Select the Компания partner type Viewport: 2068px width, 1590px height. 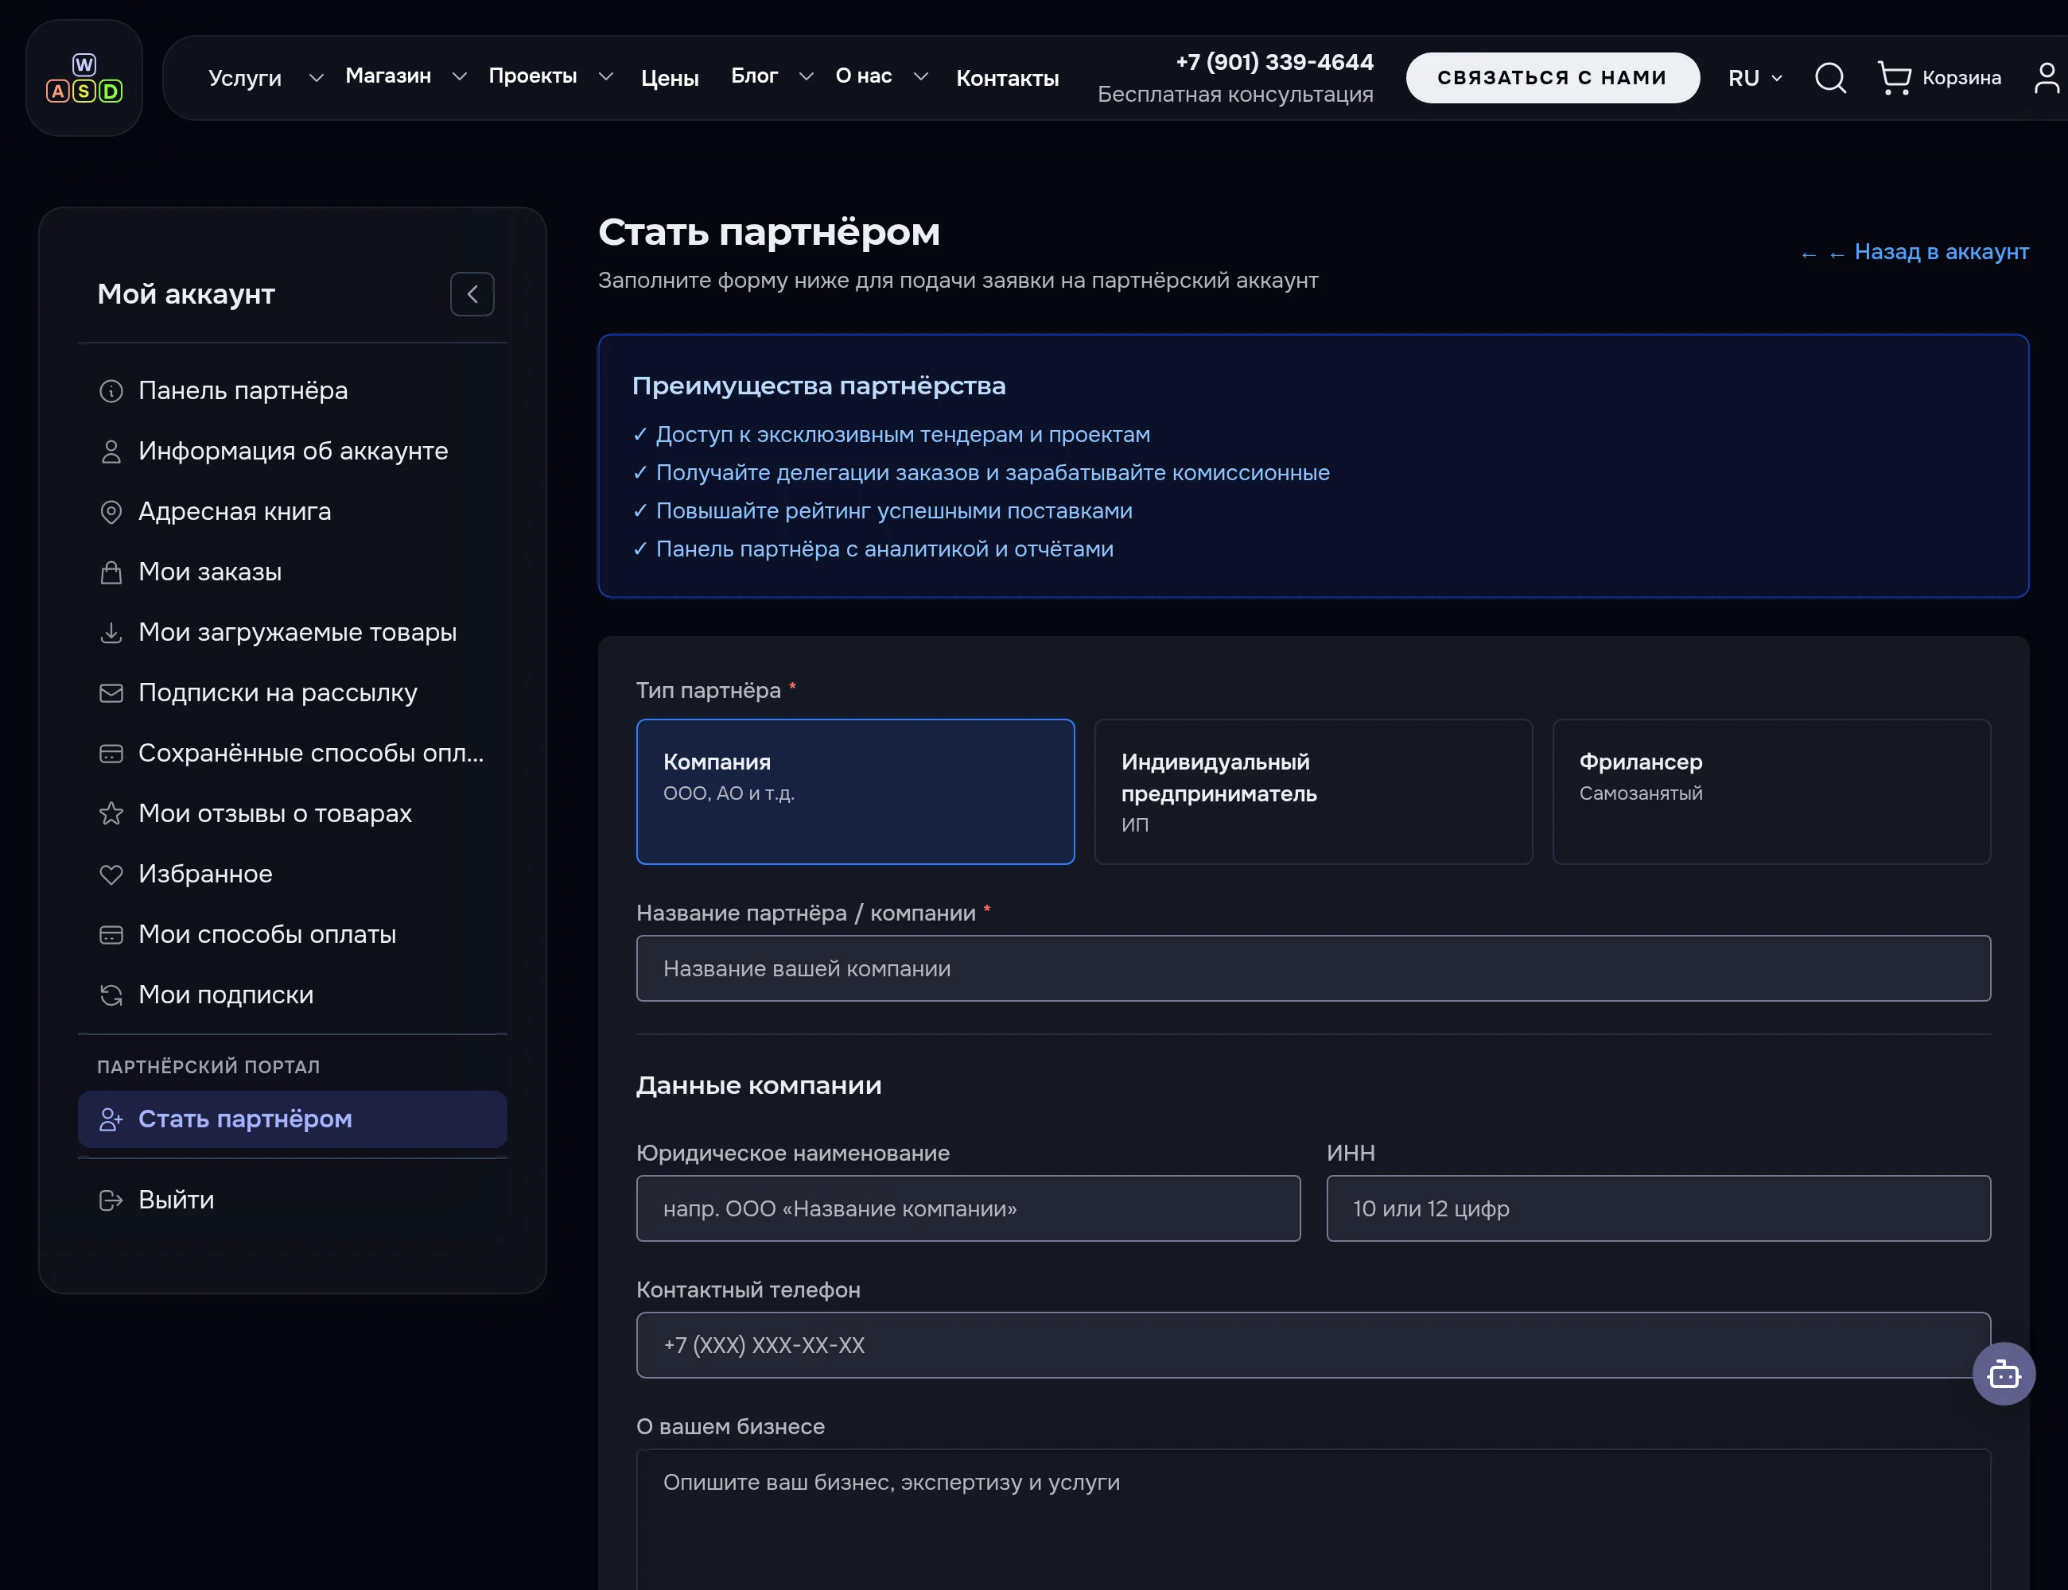[855, 791]
